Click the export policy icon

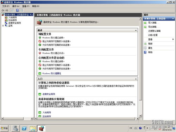tap(145, 27)
